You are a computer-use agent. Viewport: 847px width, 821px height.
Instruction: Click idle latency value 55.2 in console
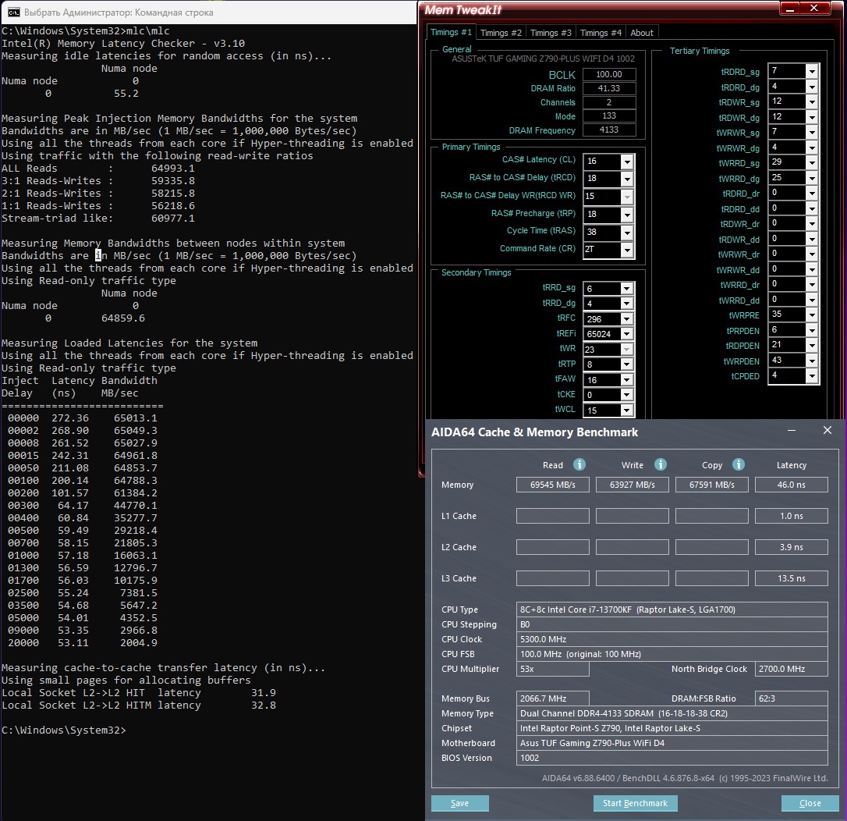pos(126,94)
